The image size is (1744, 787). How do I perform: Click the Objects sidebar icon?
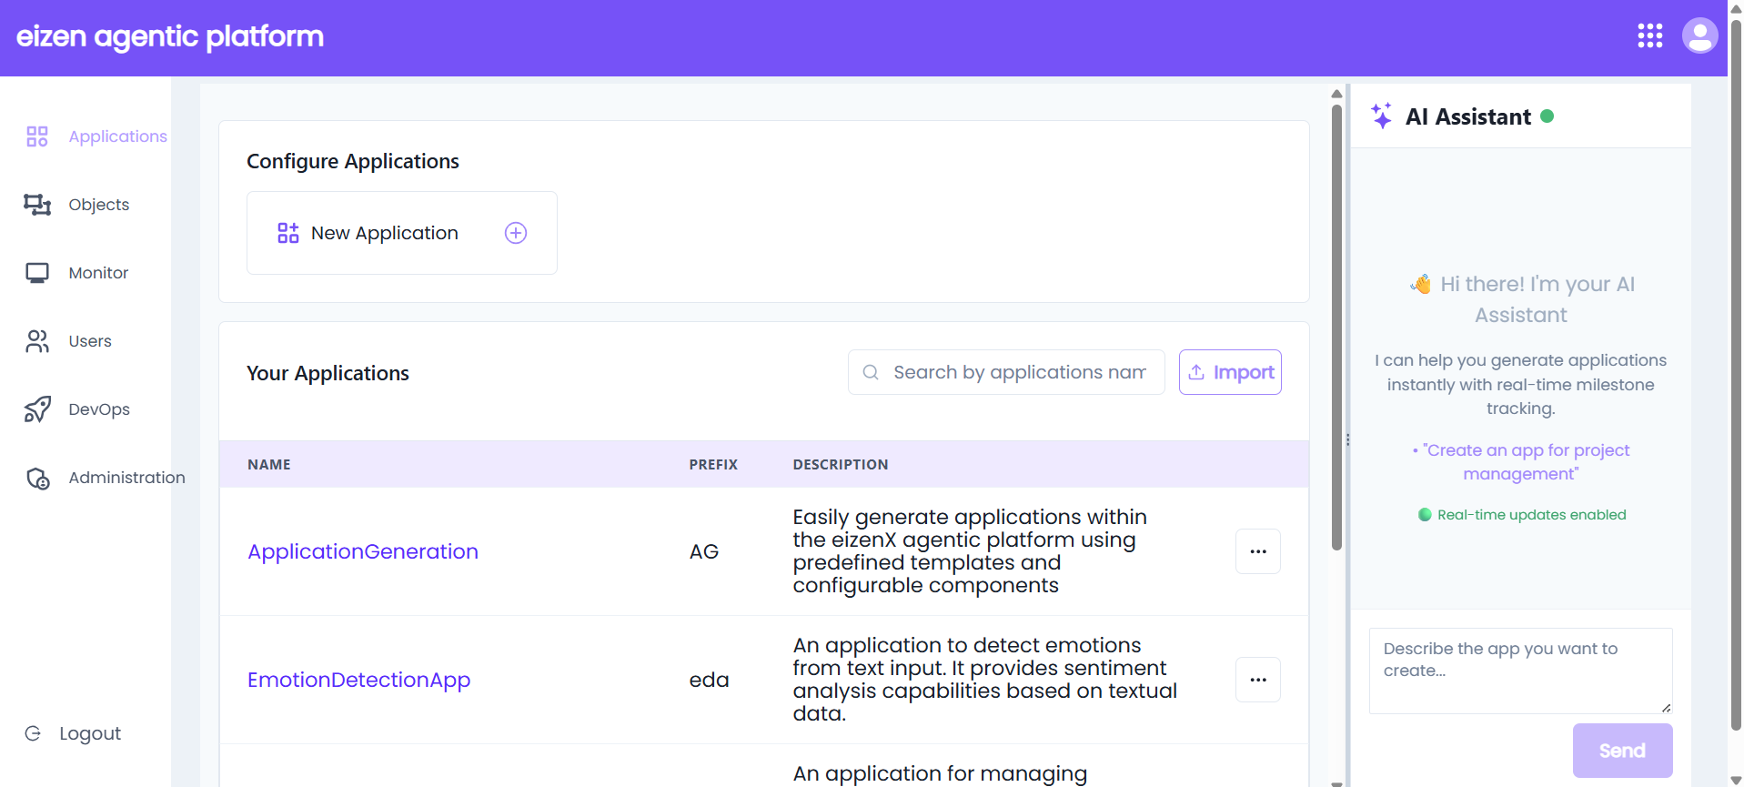[37, 205]
